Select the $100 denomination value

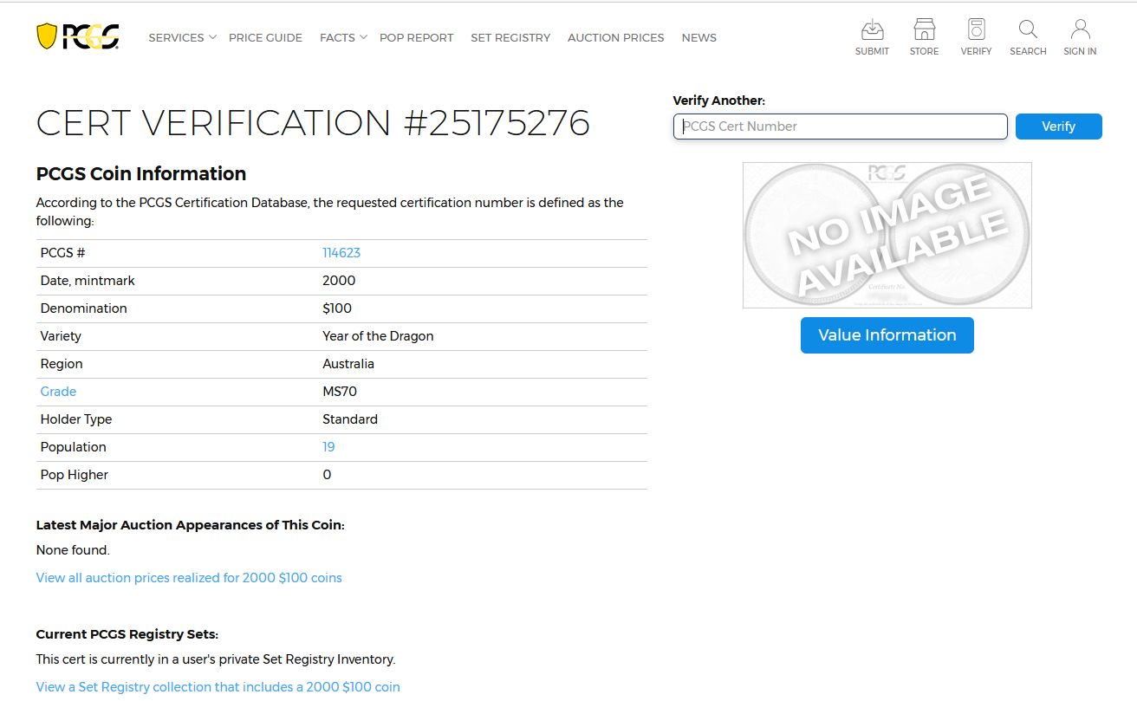(337, 308)
